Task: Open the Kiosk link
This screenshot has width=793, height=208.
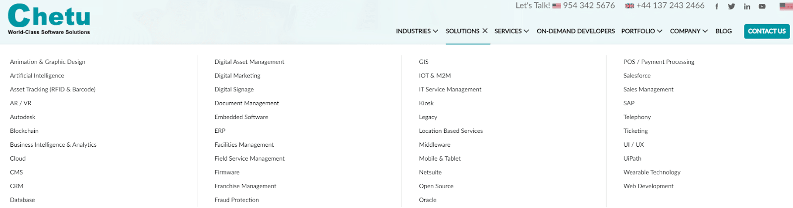Action: [426, 103]
